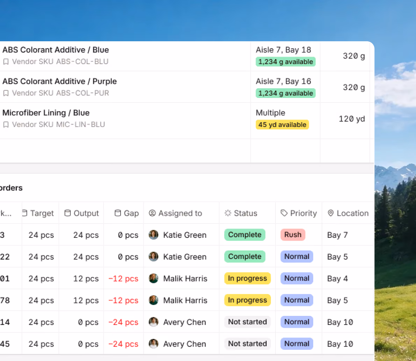This screenshot has height=361, width=416.
Task: Click Vendor SKU ABS-COL-BLU text
Action: (60, 62)
